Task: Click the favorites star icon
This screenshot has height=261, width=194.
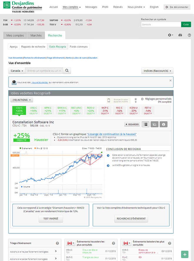Action: click(x=136, y=99)
